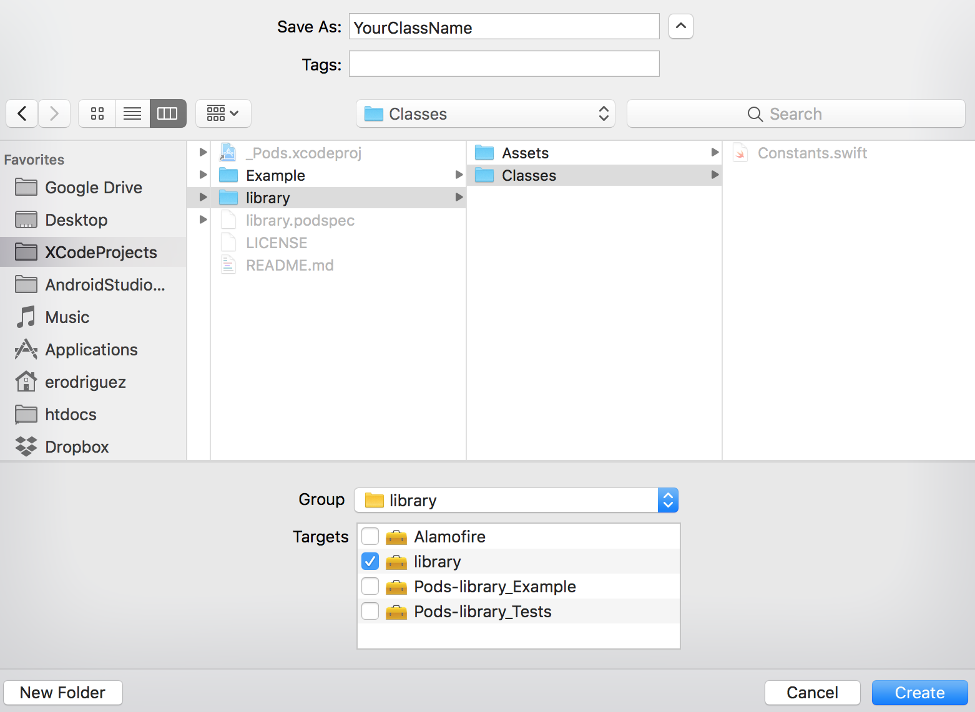Open the Group dropdown showing library

pyautogui.click(x=667, y=500)
